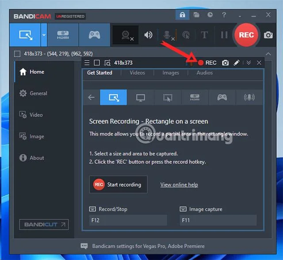Expand the double chevron down in the rectangle bar
This screenshot has height=260, width=283.
click(x=249, y=63)
